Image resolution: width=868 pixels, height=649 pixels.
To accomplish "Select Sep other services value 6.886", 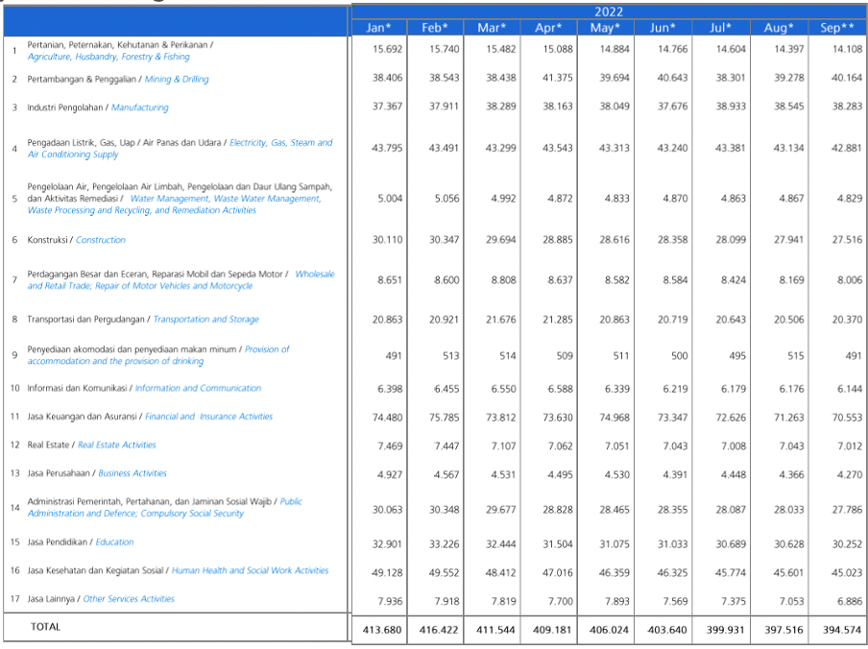I will tap(850, 601).
